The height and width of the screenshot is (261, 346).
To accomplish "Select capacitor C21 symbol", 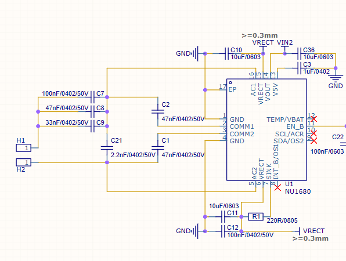I will pyautogui.click(x=107, y=148).
